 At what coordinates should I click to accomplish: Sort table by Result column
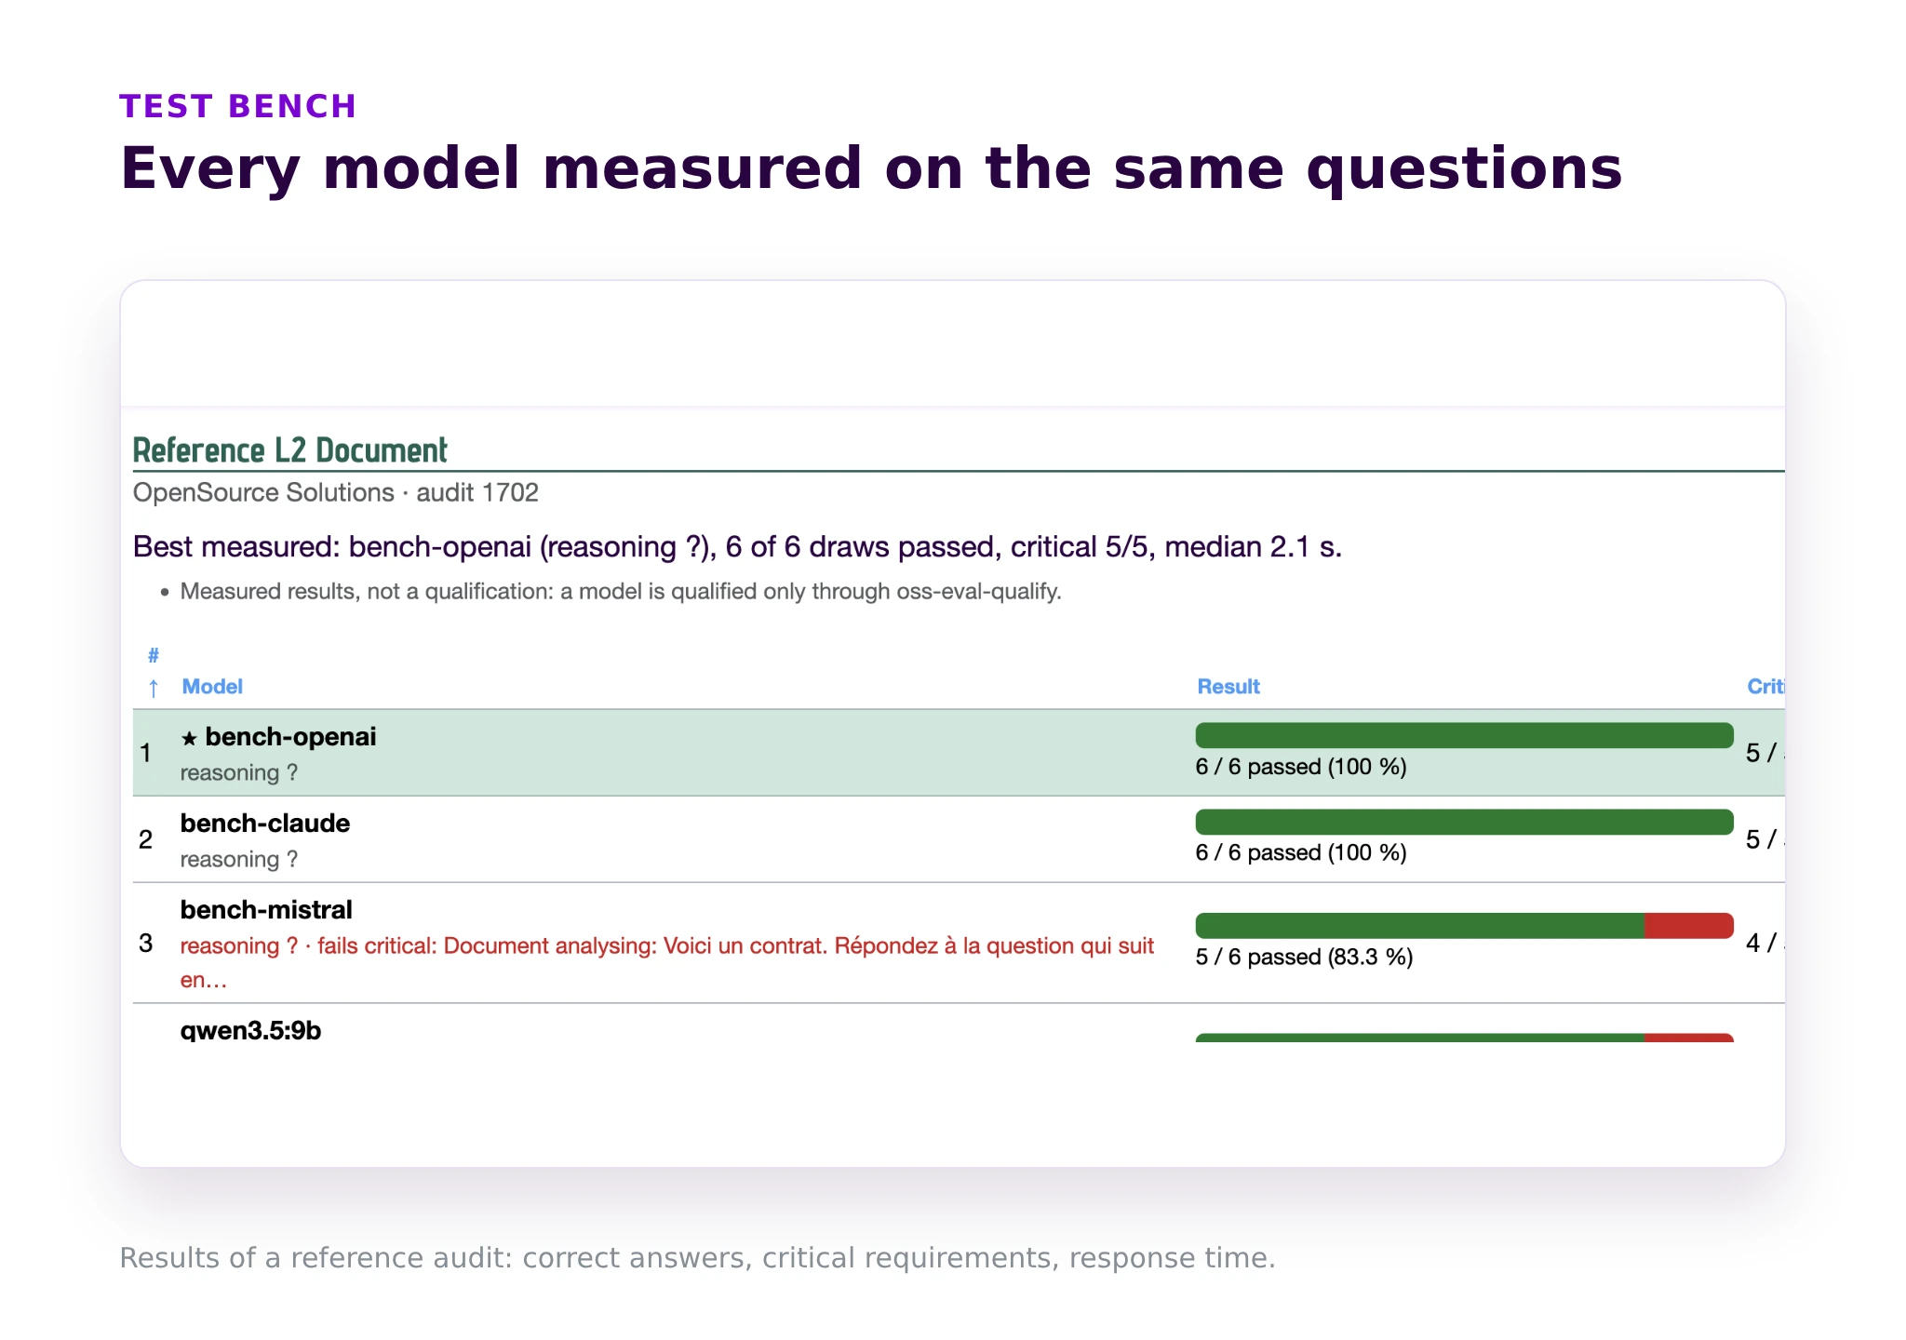(1228, 687)
